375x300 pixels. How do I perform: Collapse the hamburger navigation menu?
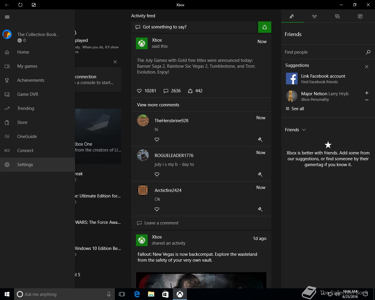click(x=7, y=17)
